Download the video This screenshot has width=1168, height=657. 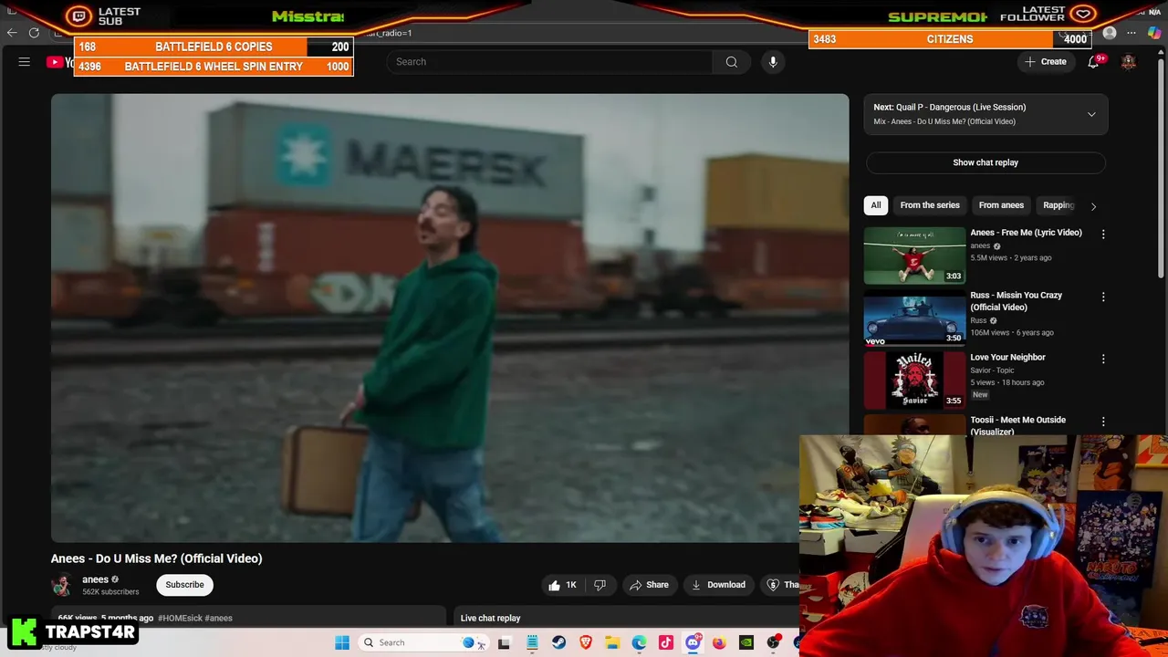717,585
